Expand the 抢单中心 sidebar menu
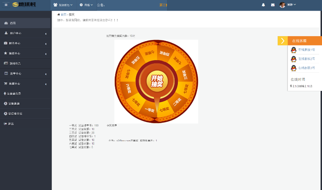Screen dimensions: 322x190 pos(25,73)
